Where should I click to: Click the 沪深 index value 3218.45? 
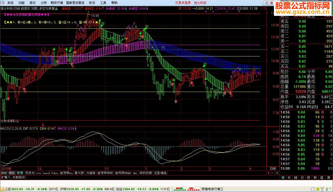click(73, 189)
